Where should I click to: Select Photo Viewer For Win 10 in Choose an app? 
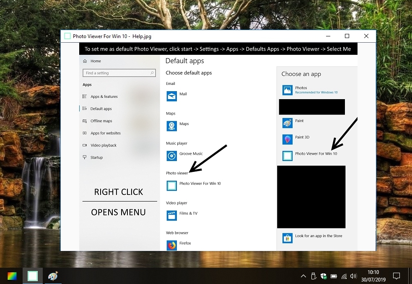310,156
